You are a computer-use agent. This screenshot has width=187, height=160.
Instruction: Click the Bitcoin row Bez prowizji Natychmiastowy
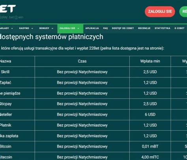(x=82, y=147)
